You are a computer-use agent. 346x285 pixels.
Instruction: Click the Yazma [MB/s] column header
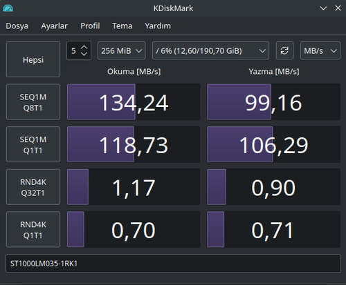pos(274,72)
